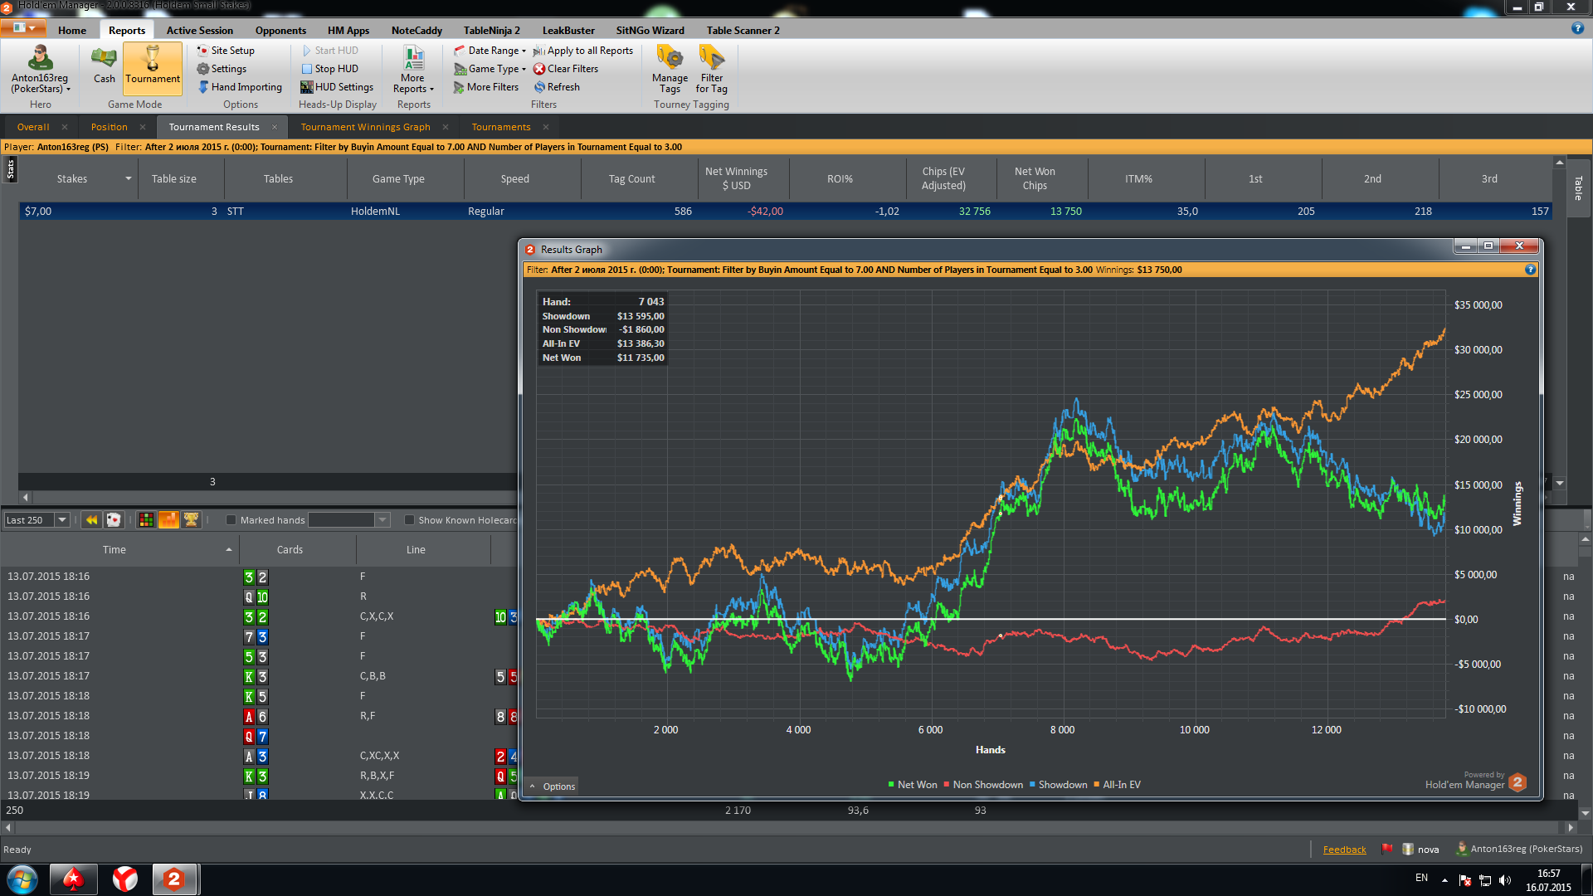
Task: Click the Refresh filters icon
Action: point(557,87)
